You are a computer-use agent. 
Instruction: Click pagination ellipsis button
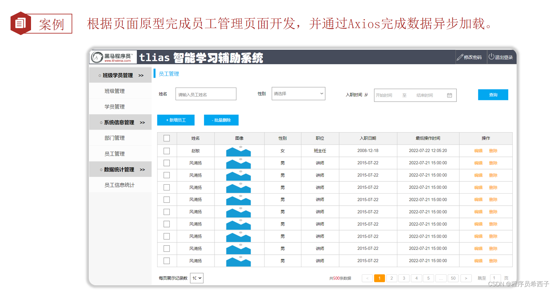[441, 278]
